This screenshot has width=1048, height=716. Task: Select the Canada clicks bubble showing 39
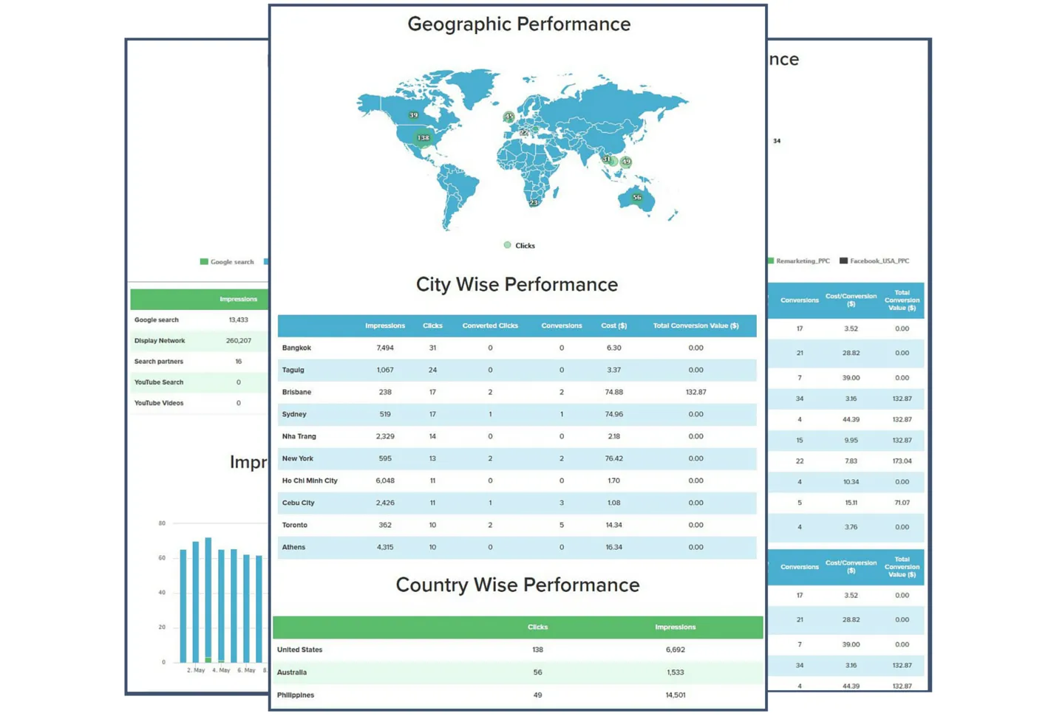pyautogui.click(x=413, y=115)
